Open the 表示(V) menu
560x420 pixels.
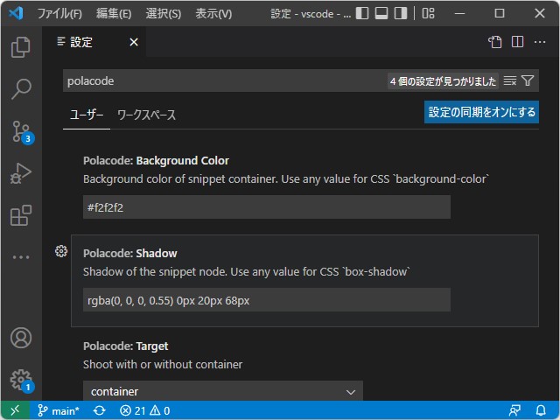(x=213, y=14)
